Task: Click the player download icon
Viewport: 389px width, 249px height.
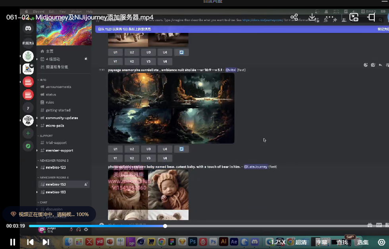Action: click(312, 17)
